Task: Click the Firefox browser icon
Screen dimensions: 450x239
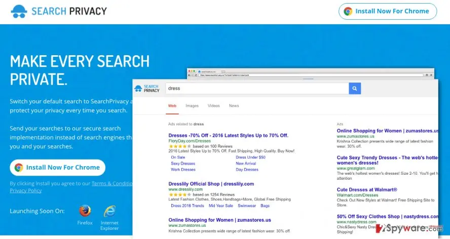Action: click(85, 211)
